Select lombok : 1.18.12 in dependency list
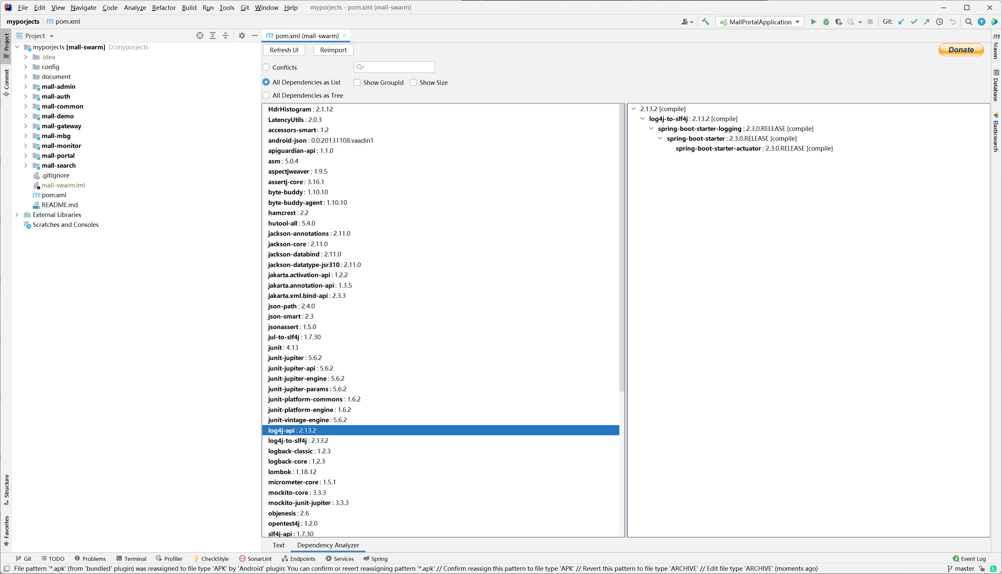The height and width of the screenshot is (574, 1002). (440, 471)
